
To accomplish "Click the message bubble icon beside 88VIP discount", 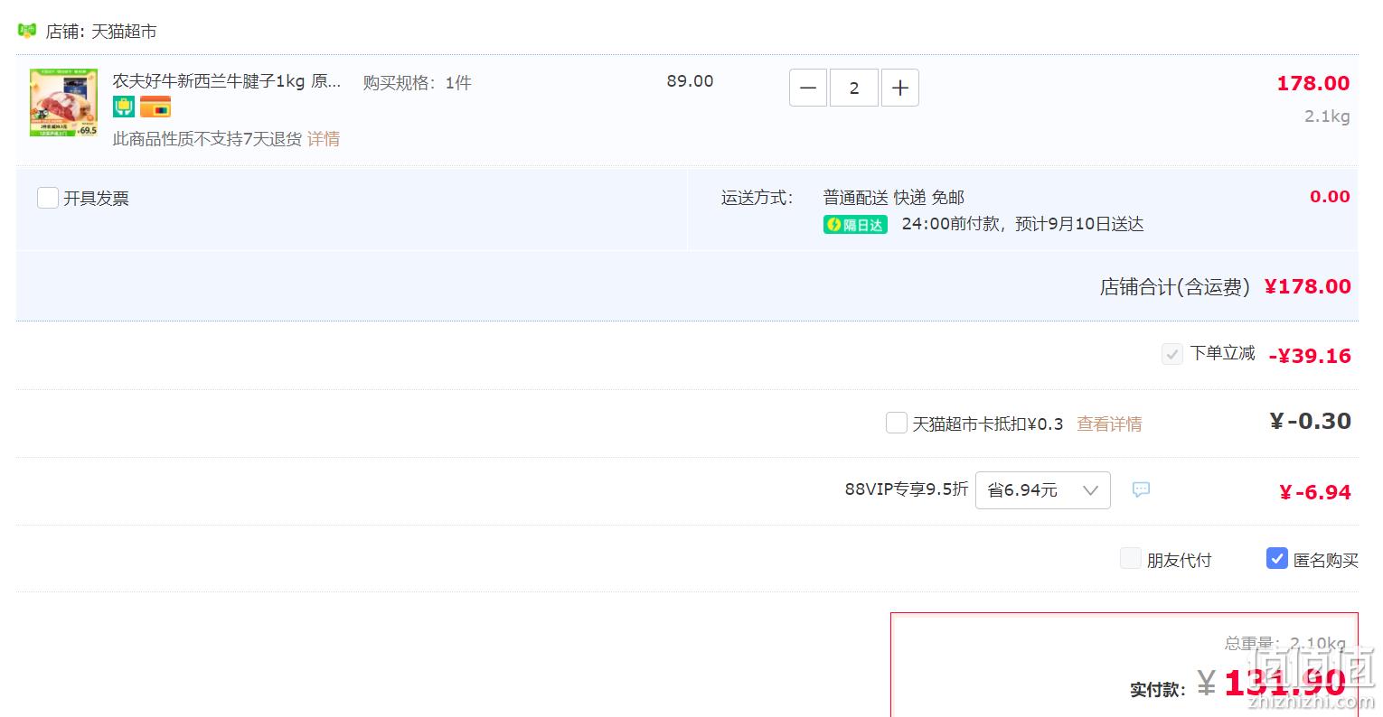I will (1142, 489).
